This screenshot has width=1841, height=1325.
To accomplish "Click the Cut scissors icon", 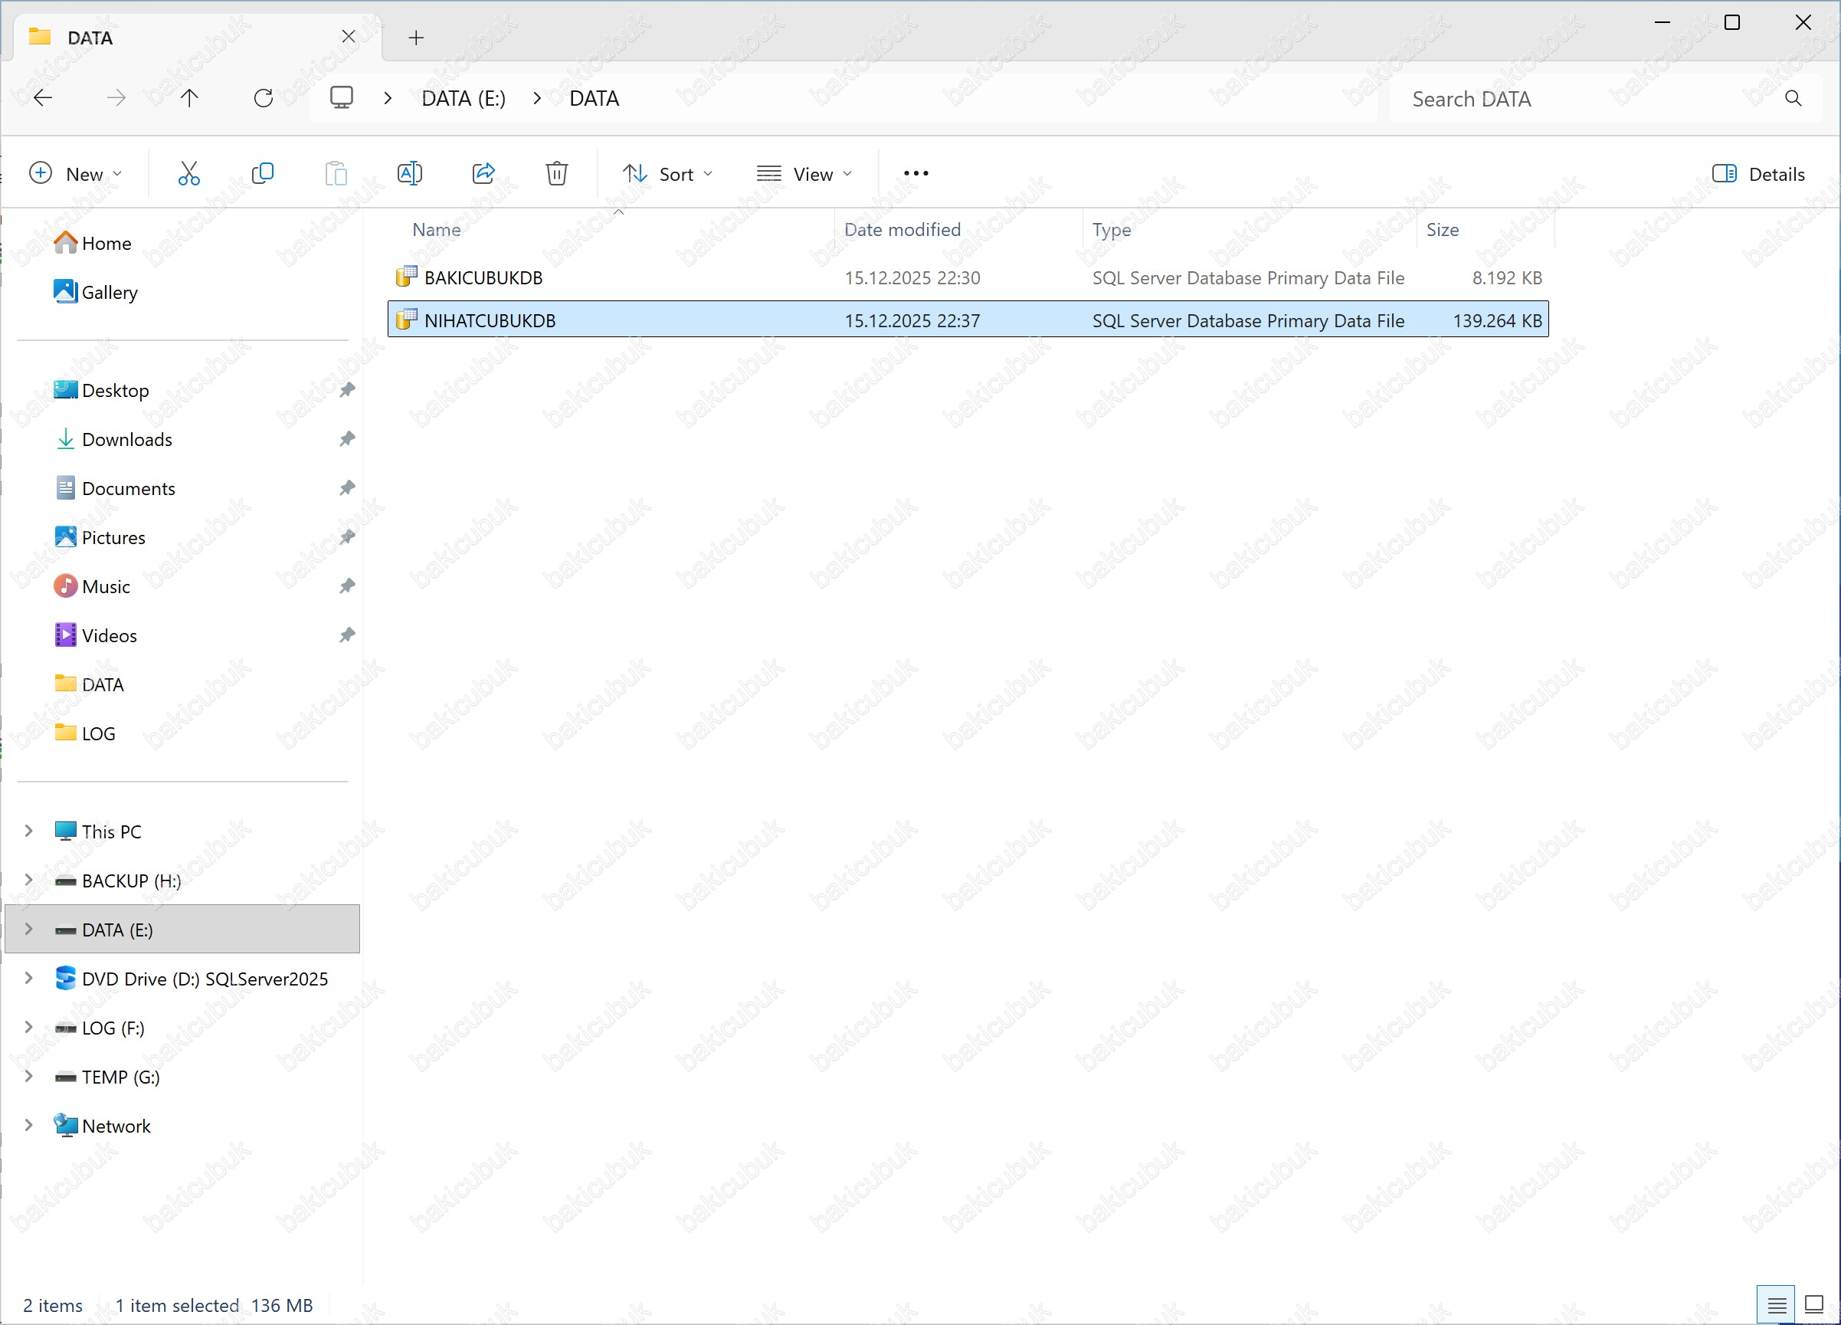I will [x=188, y=174].
